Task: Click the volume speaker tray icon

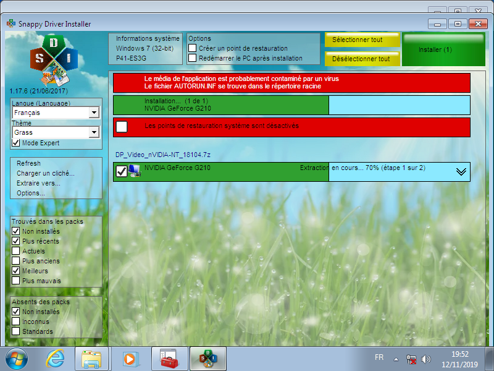Action: click(x=425, y=359)
